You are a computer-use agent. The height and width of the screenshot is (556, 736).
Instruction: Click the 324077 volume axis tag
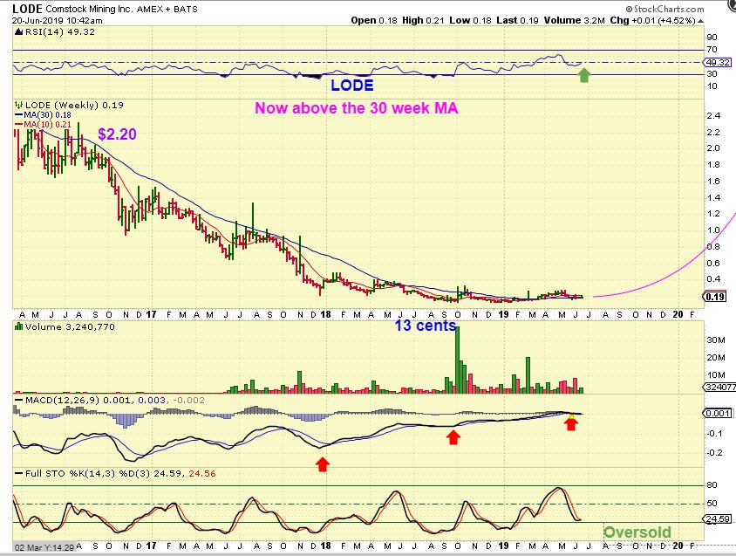719,388
